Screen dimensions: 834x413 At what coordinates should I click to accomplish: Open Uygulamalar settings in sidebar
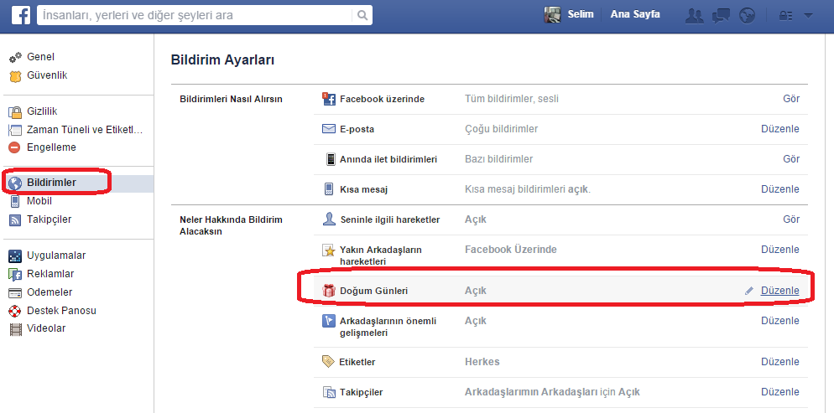(56, 256)
